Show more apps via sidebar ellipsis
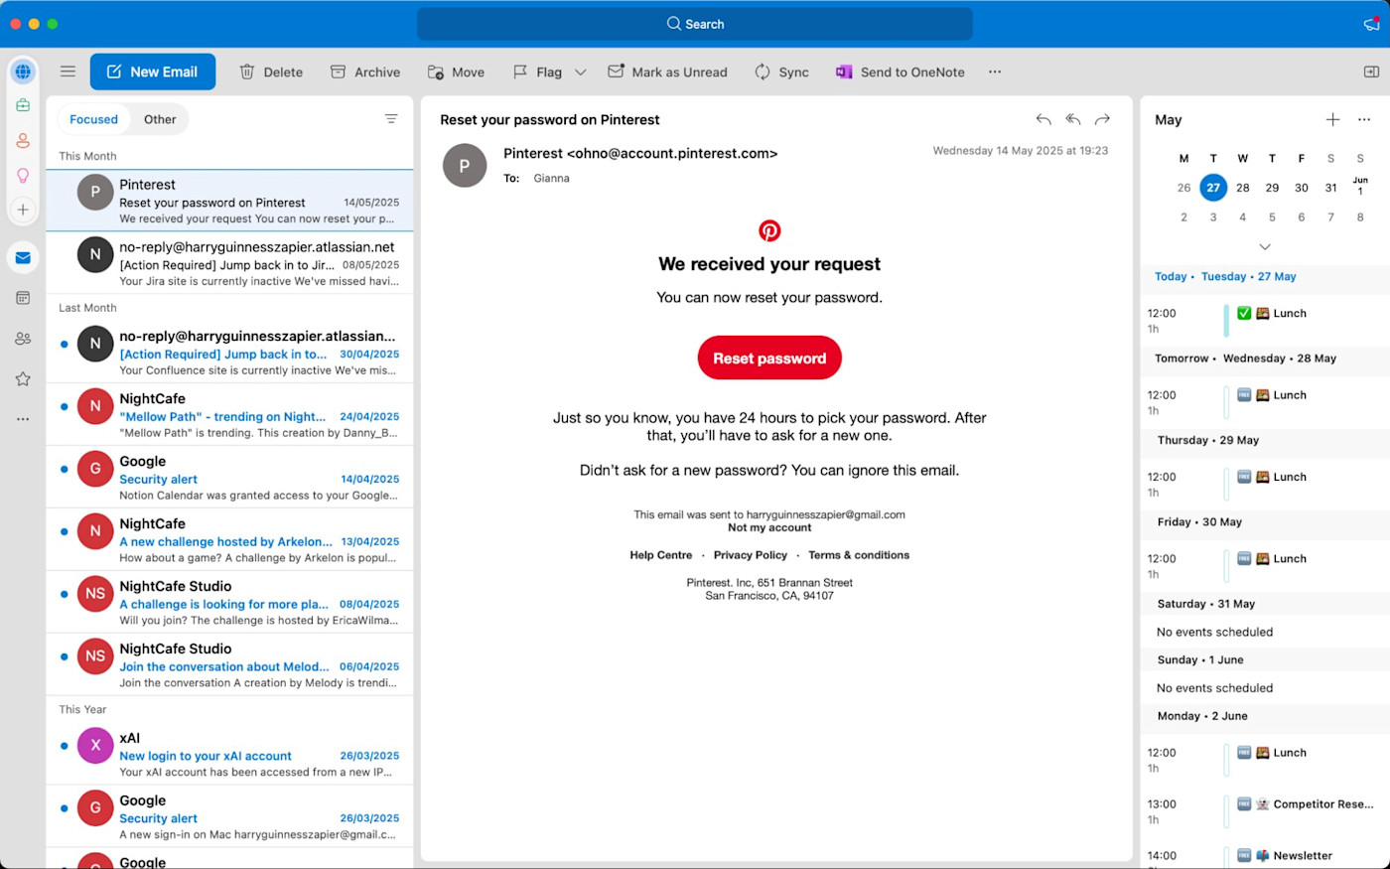This screenshot has height=869, width=1390. coord(23,419)
